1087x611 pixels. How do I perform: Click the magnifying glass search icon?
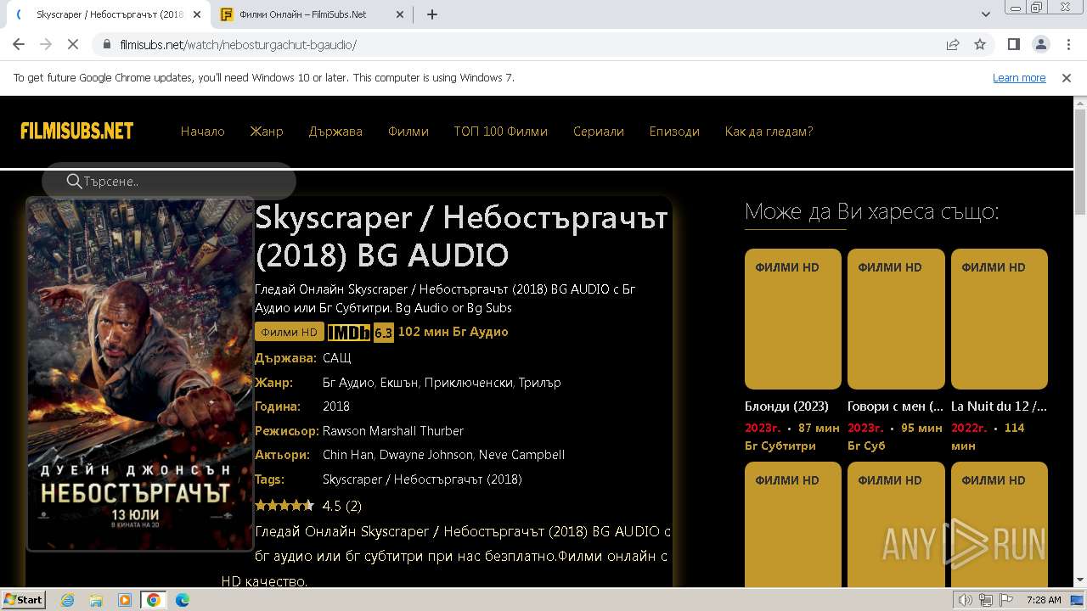click(x=74, y=181)
